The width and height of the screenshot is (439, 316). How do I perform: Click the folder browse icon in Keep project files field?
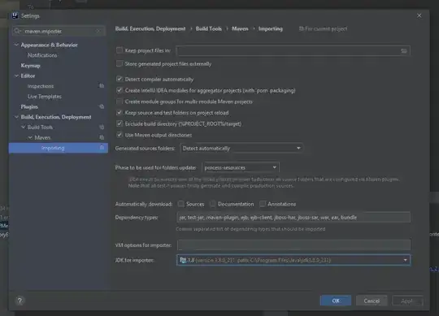404,51
